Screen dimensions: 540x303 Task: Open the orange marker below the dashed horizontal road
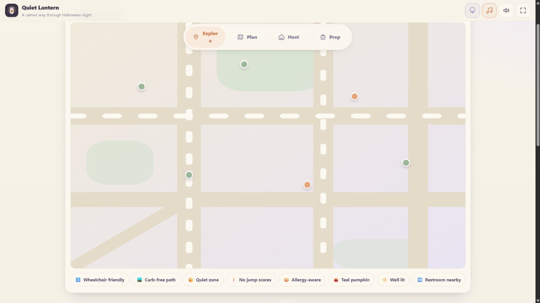tap(307, 185)
